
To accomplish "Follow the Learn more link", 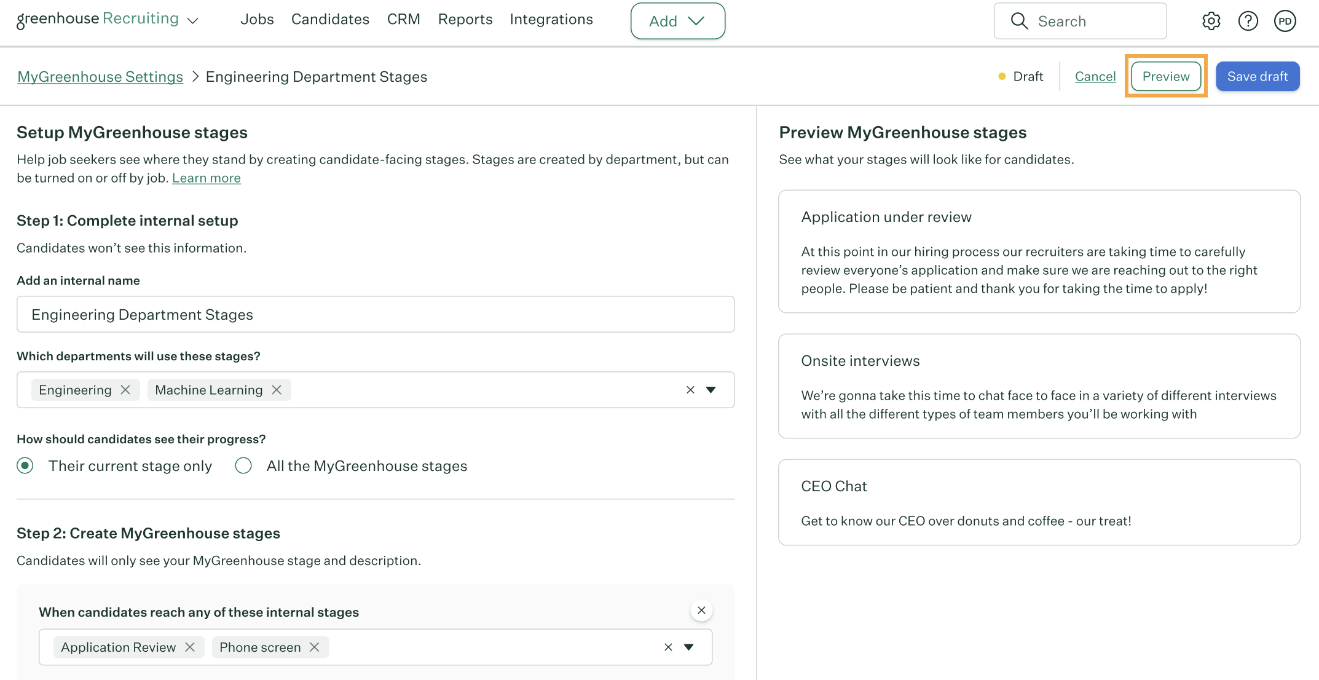I will 207,178.
